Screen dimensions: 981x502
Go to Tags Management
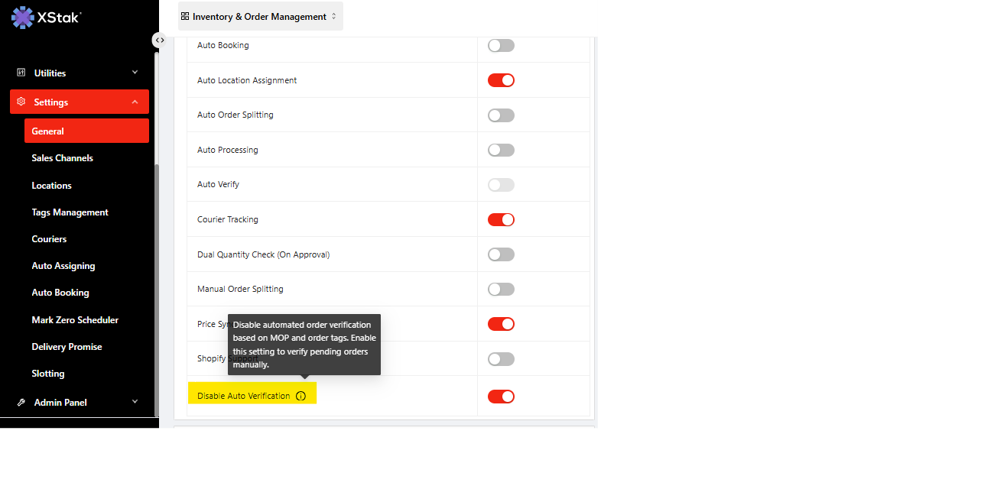click(x=70, y=212)
